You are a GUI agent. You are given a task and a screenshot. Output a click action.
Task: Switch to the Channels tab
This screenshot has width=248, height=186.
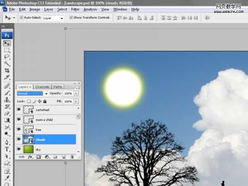[42, 87]
